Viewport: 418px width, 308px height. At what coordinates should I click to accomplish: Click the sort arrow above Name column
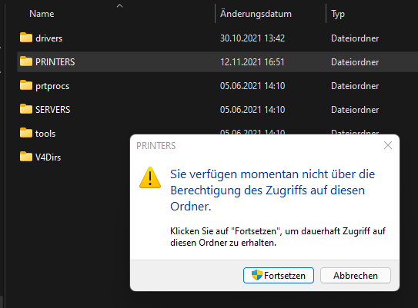click(x=119, y=5)
